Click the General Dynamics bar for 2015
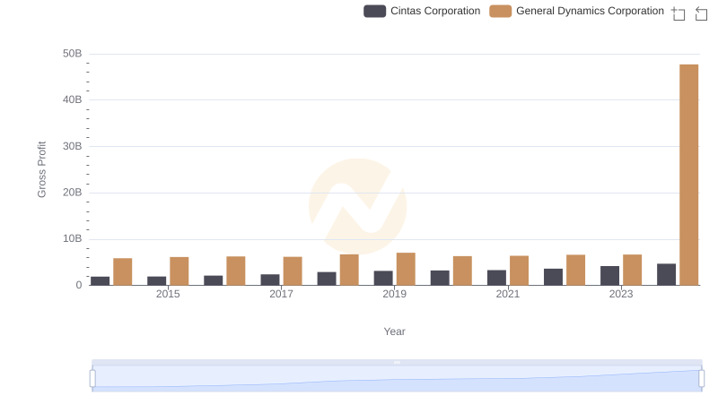This screenshot has height=413, width=718. point(179,271)
